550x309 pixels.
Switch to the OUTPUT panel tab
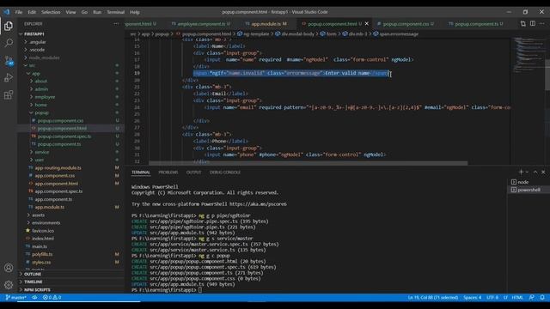pos(193,173)
